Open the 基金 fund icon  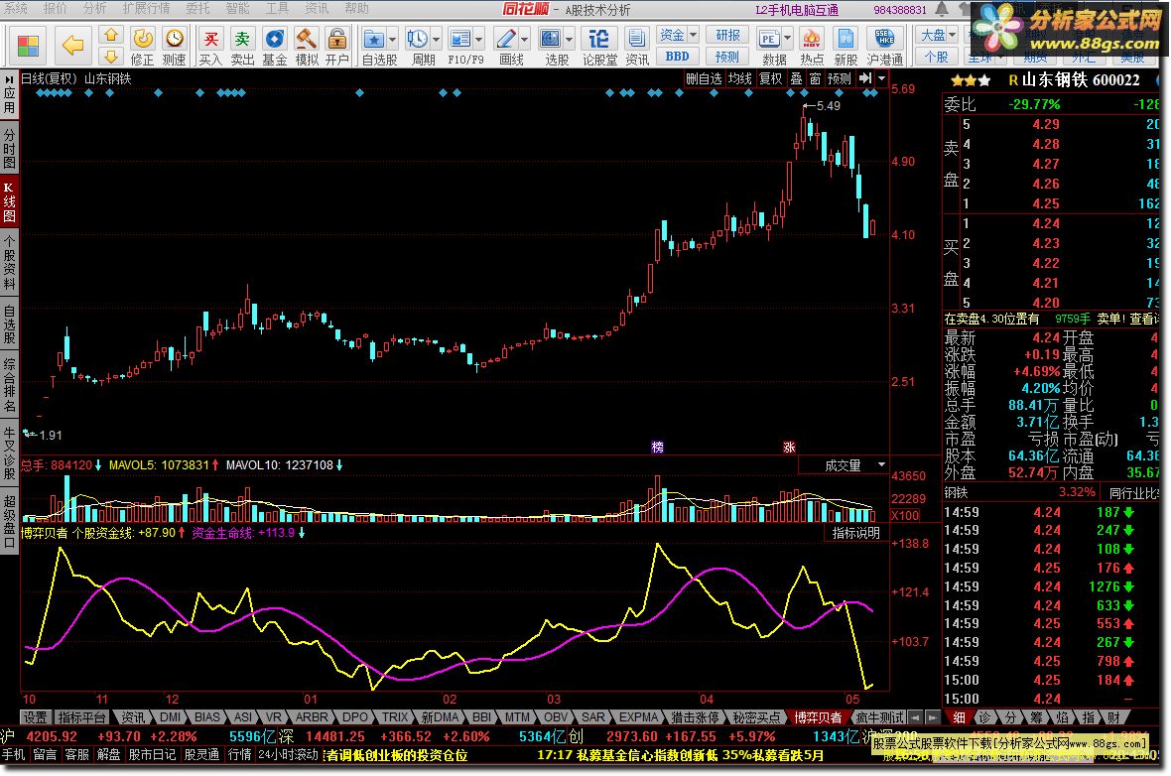274,47
